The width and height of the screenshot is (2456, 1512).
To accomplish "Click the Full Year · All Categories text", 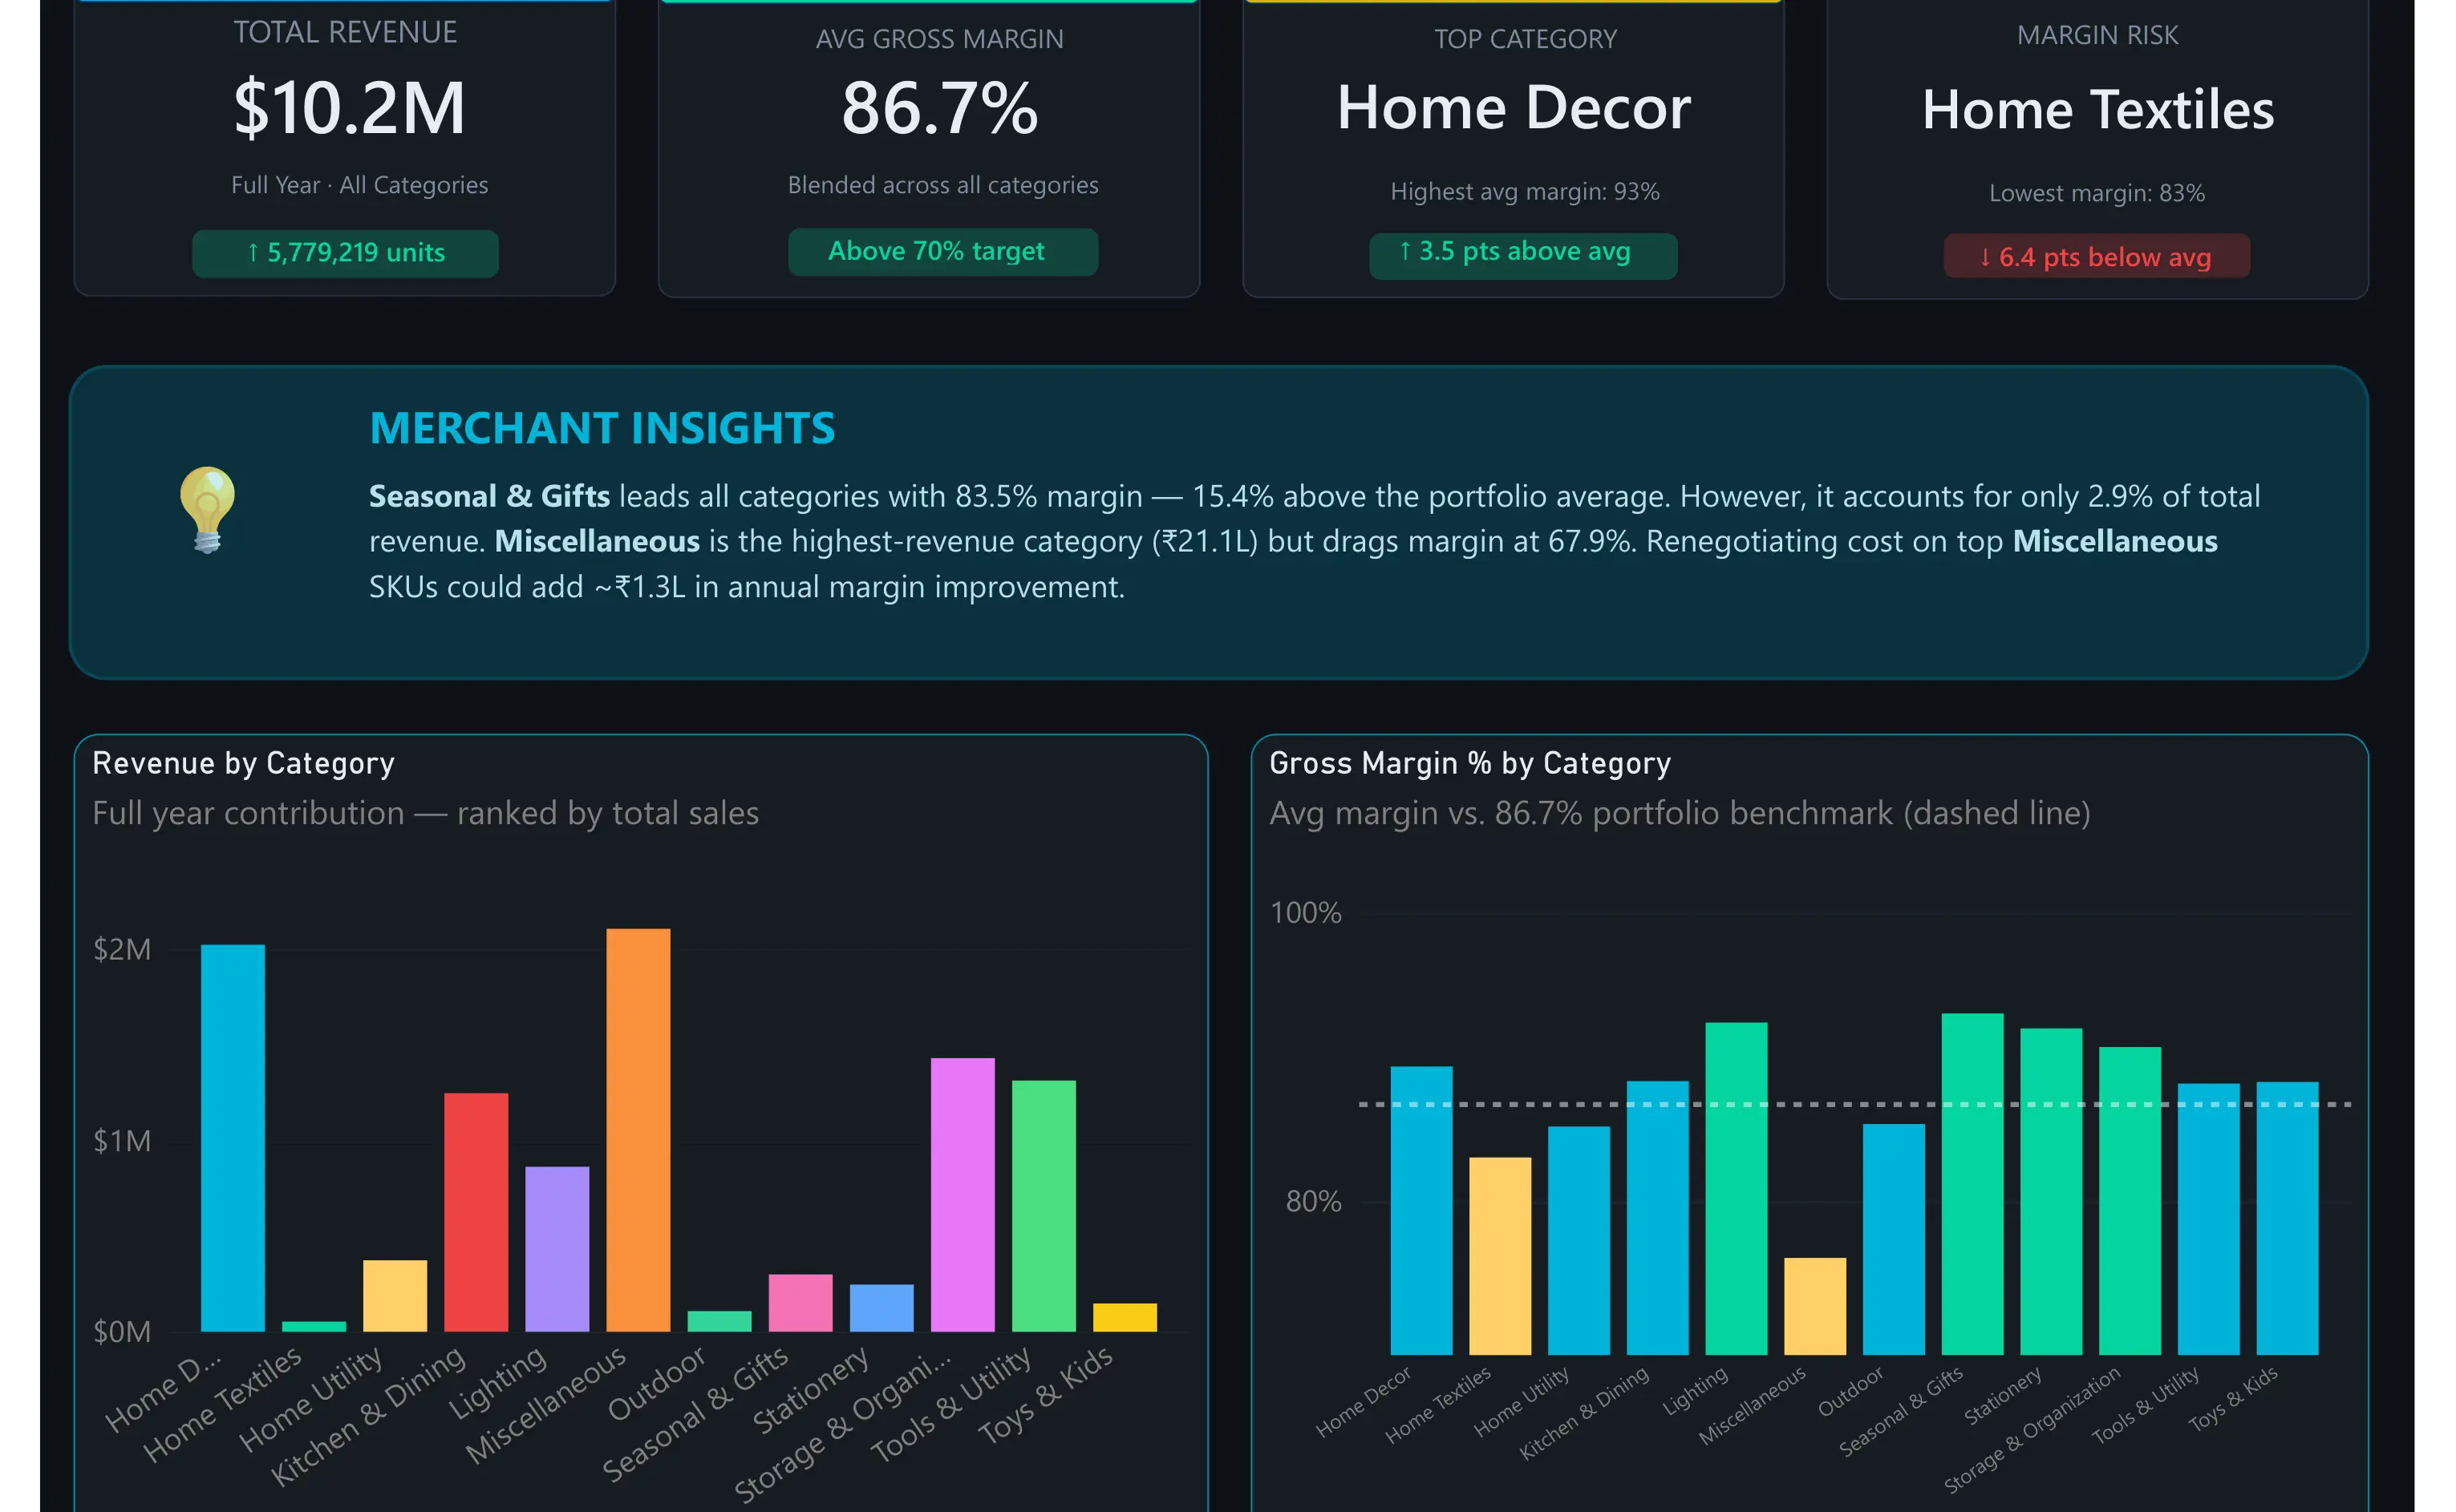I will [x=359, y=185].
